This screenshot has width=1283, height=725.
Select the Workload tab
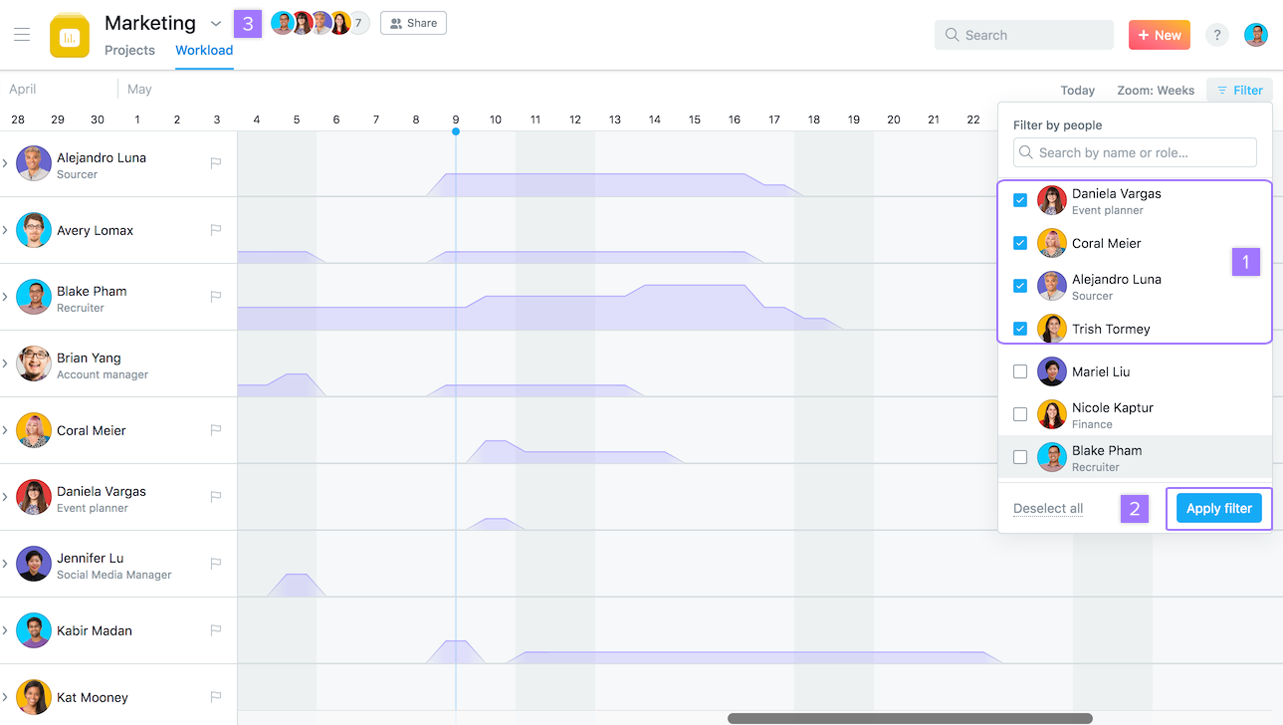pyautogui.click(x=204, y=50)
